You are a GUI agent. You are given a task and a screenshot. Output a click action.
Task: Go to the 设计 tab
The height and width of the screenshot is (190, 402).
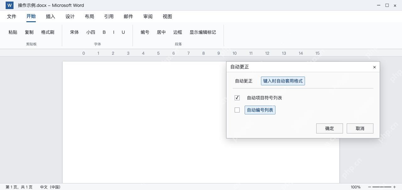70,17
